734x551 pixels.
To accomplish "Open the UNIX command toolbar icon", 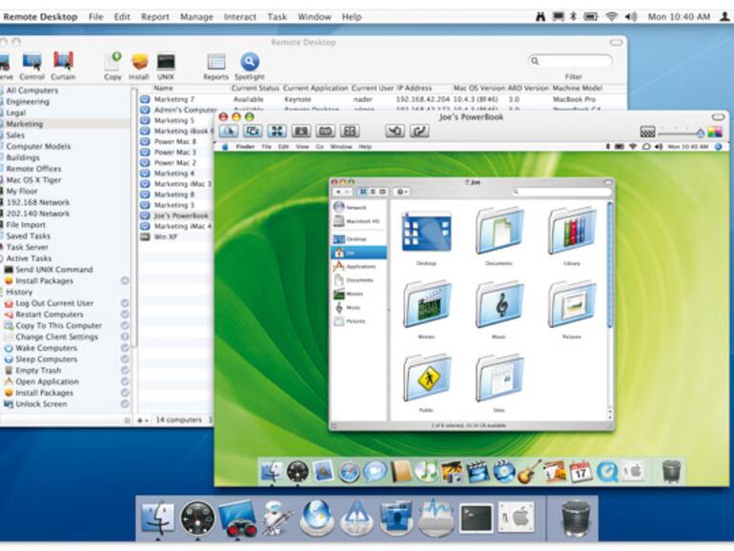I will point(166,62).
